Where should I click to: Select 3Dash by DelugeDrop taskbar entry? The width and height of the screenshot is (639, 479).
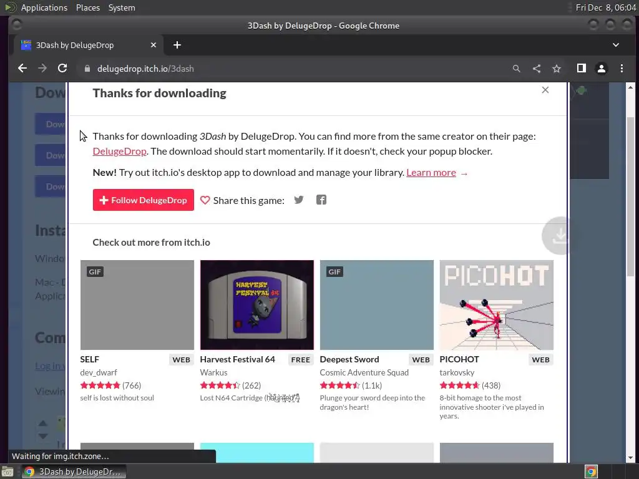point(74,472)
